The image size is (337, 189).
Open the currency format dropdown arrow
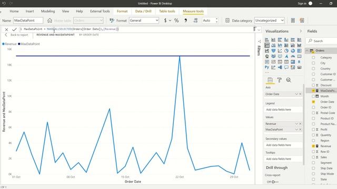(170, 20)
